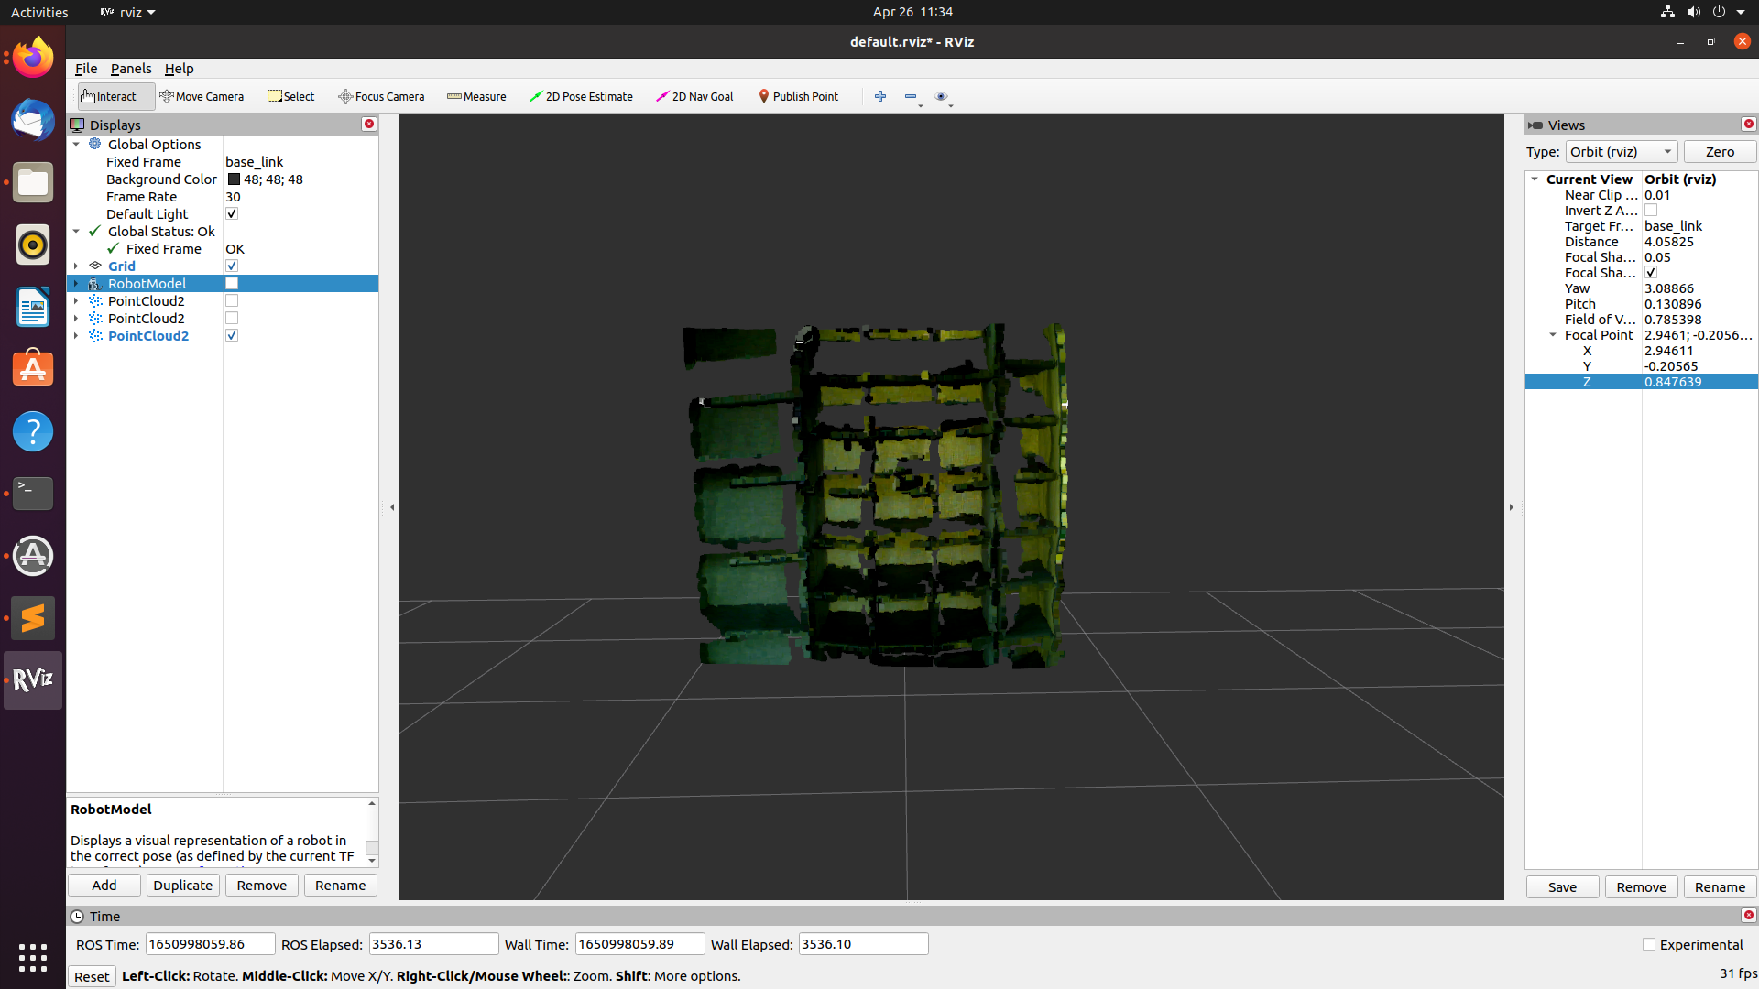The width and height of the screenshot is (1759, 989).
Task: Select the Interact tool
Action: (x=115, y=96)
